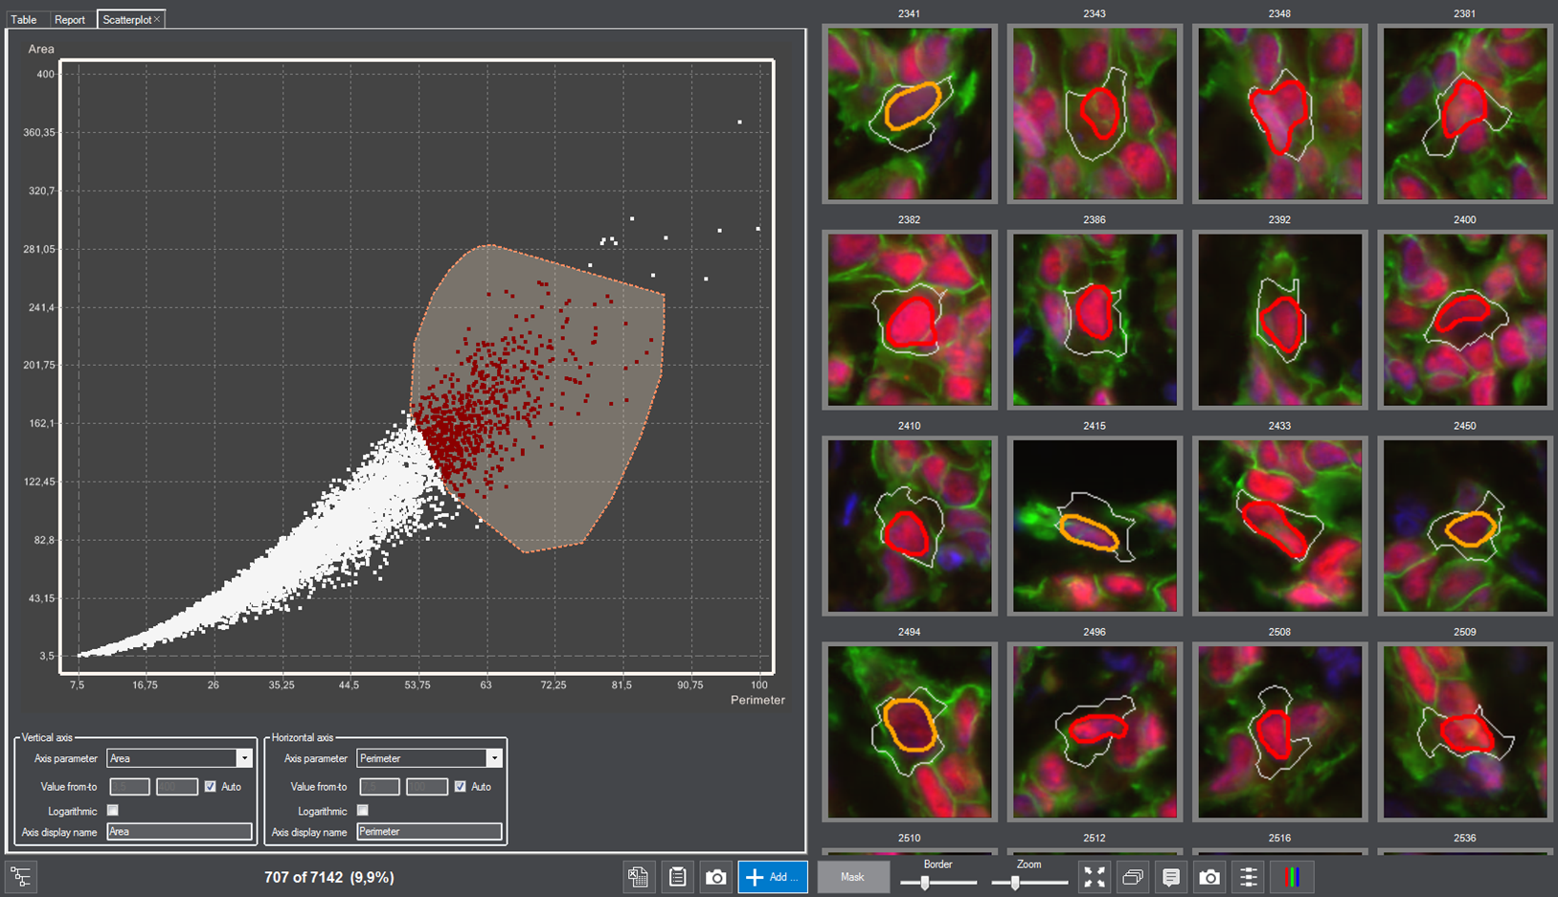Click the copy scatterplot data icon
This screenshot has height=897, width=1558.
tap(639, 877)
